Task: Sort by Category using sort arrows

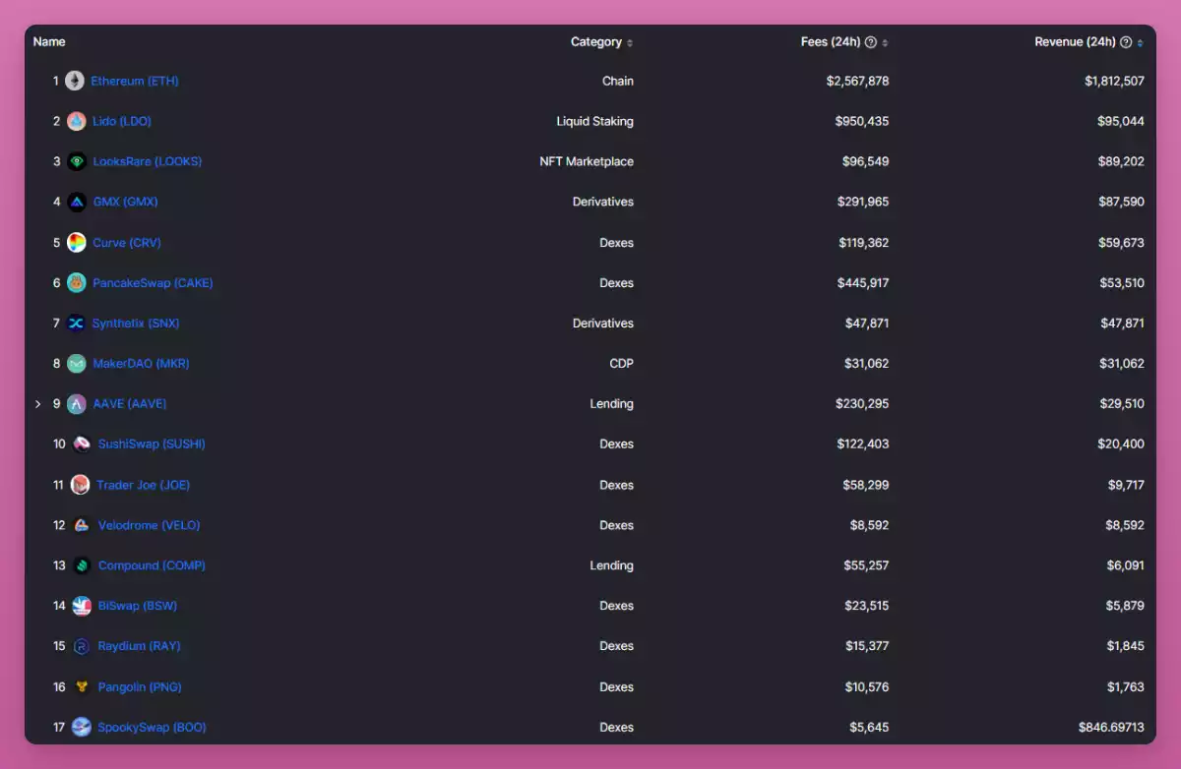Action: coord(630,43)
